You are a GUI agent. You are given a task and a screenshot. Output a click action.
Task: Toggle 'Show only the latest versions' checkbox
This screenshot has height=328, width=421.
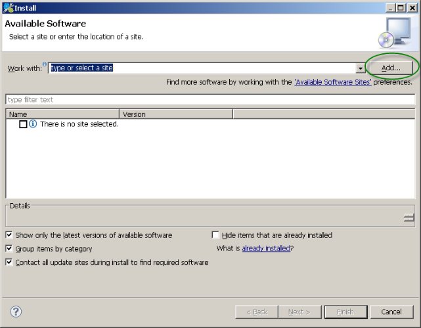click(9, 235)
